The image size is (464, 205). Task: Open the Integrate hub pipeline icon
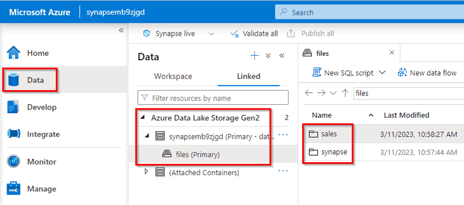coord(14,134)
